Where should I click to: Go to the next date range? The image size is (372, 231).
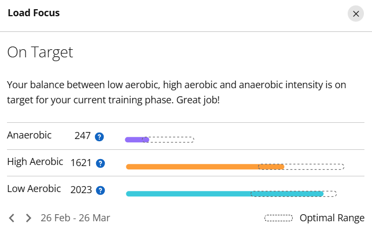coord(28,218)
